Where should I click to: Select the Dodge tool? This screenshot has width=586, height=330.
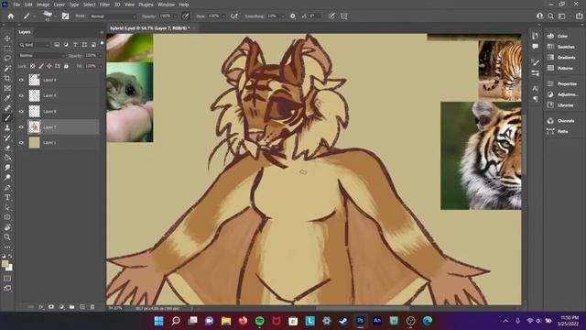point(7,177)
